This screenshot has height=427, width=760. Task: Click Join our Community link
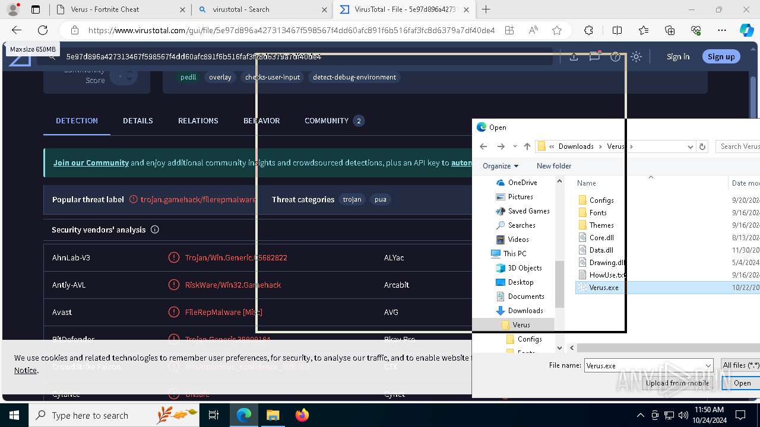coord(91,162)
